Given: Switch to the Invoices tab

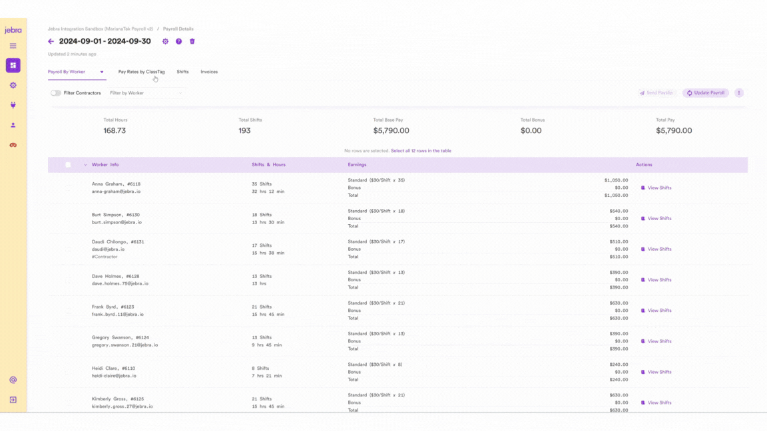Looking at the screenshot, I should (209, 72).
